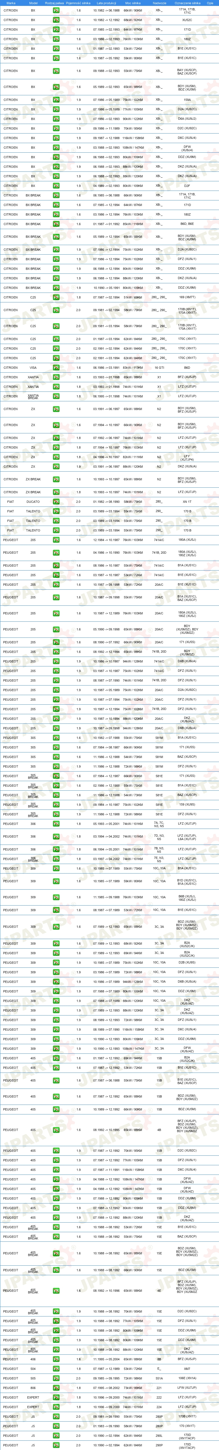The height and width of the screenshot is (1450, 219).
Task: Click the Lata produkcji column header
Action: click(x=106, y=3)
